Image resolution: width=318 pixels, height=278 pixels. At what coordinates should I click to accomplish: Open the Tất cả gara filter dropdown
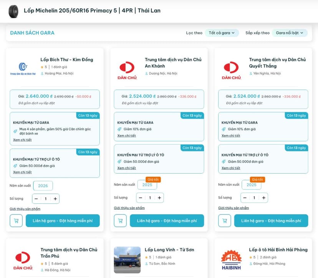click(222, 33)
